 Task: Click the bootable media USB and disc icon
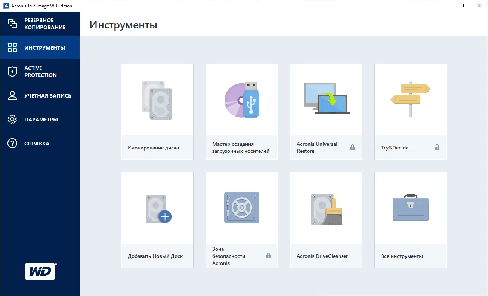[x=242, y=100]
